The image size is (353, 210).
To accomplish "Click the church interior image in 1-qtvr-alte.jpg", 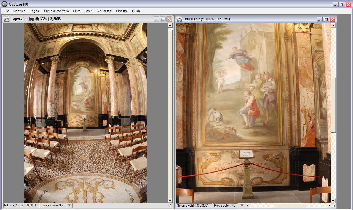I will 85,113.
